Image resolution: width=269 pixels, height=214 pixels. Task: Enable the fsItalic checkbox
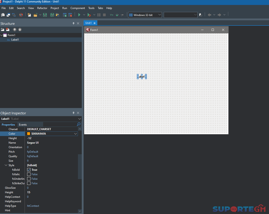(29, 174)
